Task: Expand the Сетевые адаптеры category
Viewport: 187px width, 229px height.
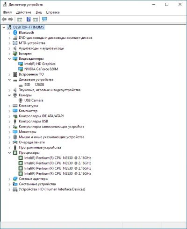Action: tap(9, 179)
